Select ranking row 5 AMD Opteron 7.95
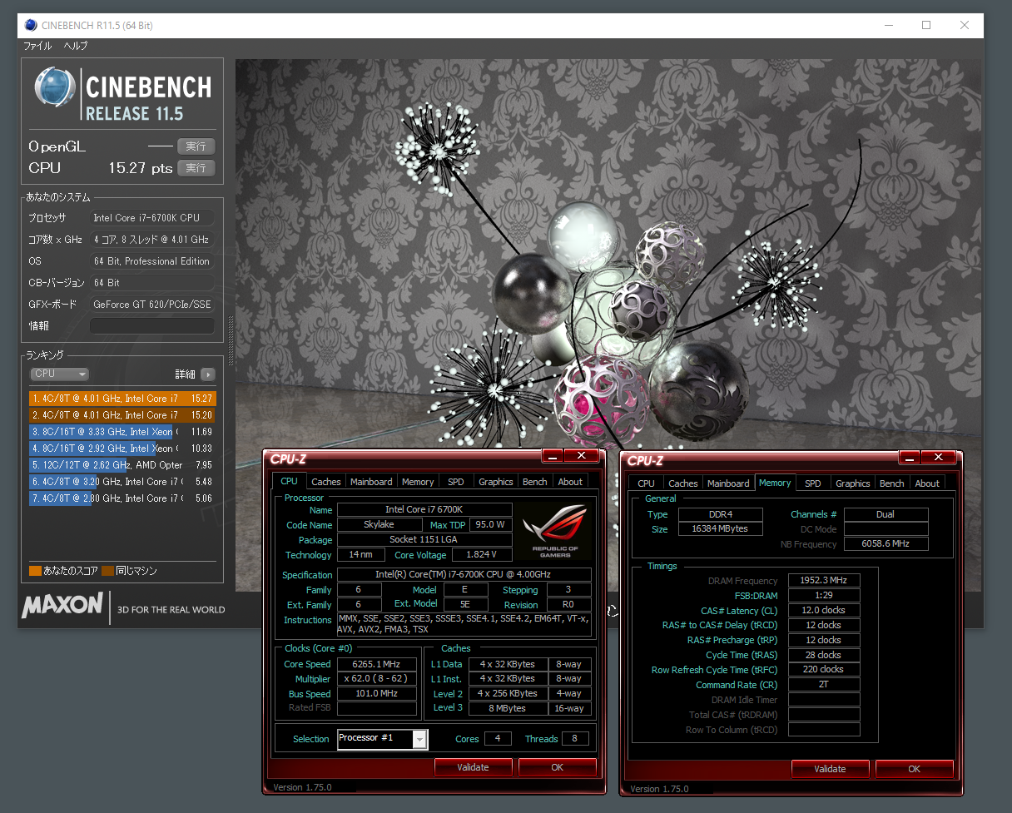Image resolution: width=1012 pixels, height=813 pixels. [122, 465]
